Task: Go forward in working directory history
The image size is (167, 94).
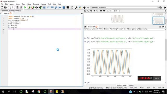Action: coord(88,8)
